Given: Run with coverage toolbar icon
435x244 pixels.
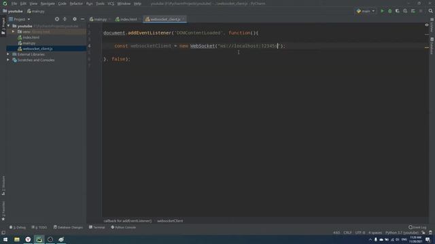Looking at the screenshot, I should [398, 11].
